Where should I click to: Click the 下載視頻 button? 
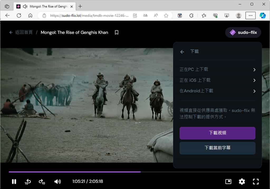tap(217, 133)
